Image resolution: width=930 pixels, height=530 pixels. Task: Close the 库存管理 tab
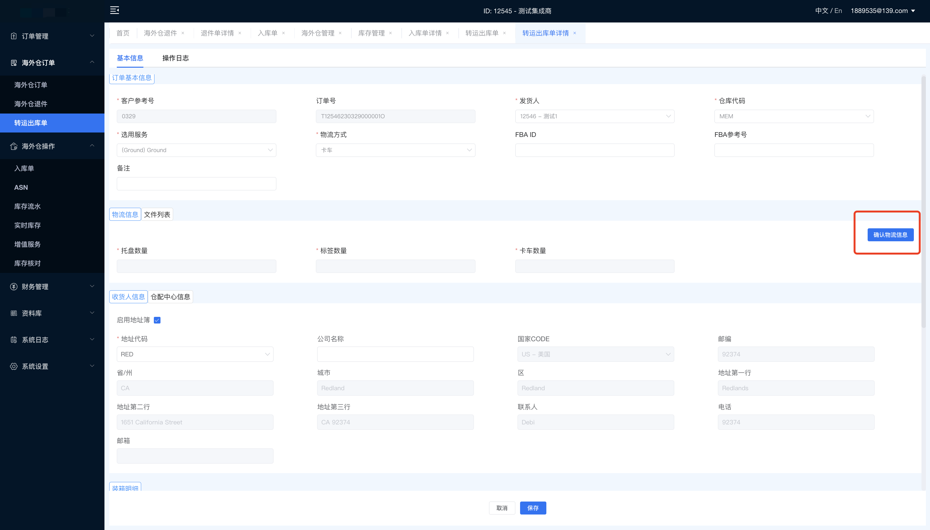click(x=391, y=33)
